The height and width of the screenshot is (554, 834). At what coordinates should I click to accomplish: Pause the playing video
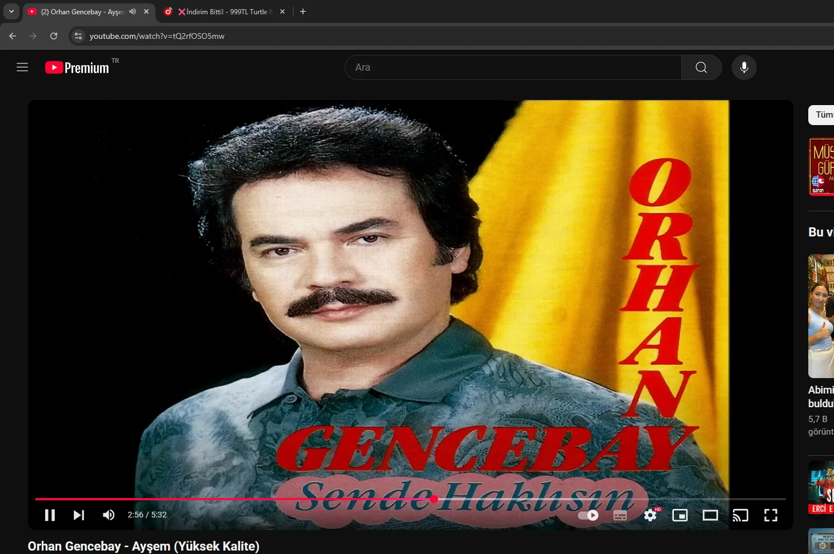[50, 515]
